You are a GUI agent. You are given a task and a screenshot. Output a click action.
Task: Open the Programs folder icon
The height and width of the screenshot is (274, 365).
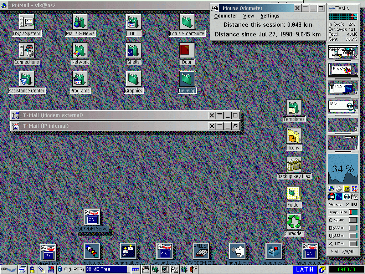80,79
